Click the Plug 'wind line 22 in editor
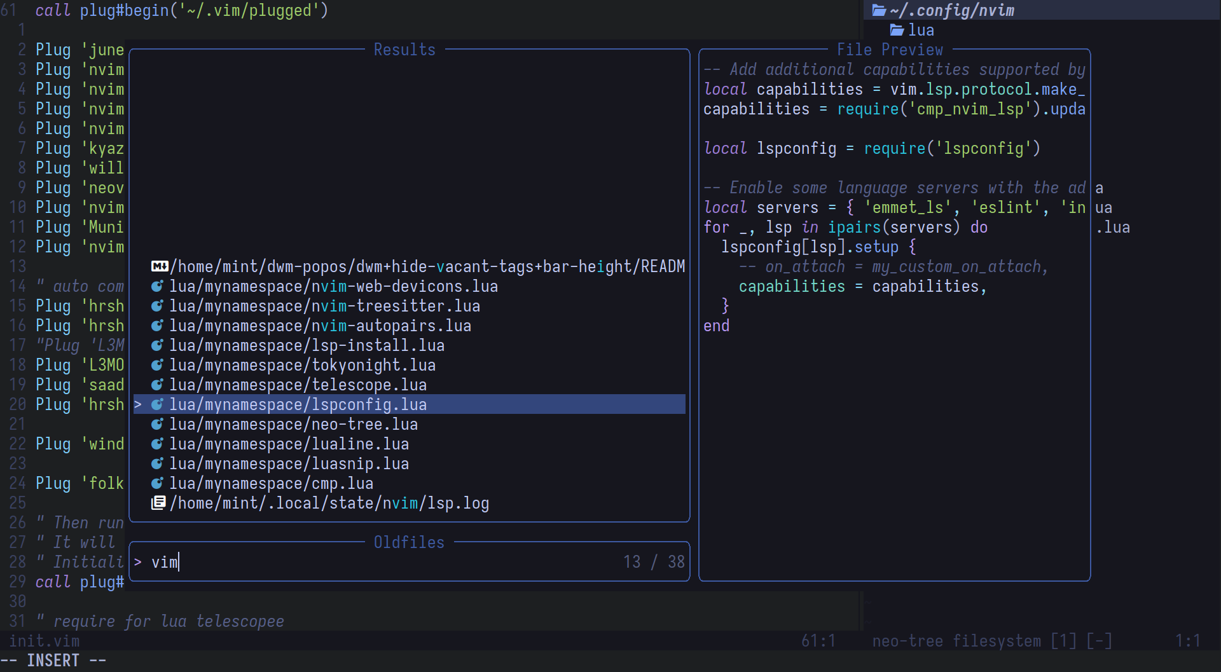1221x672 pixels. [x=80, y=444]
